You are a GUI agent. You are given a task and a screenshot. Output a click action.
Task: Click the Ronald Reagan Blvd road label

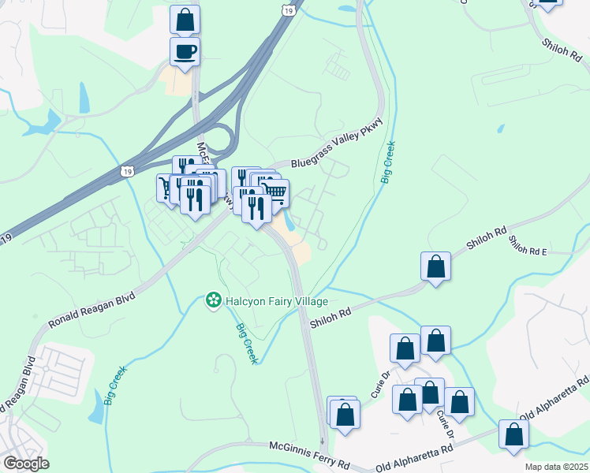pos(91,310)
